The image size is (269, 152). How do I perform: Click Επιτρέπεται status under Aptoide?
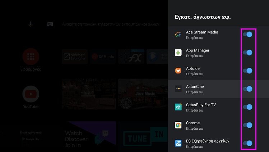coord(194,74)
